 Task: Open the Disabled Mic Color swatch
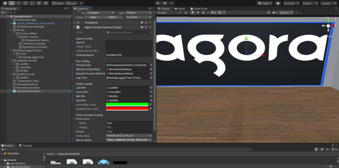click(x=127, y=109)
